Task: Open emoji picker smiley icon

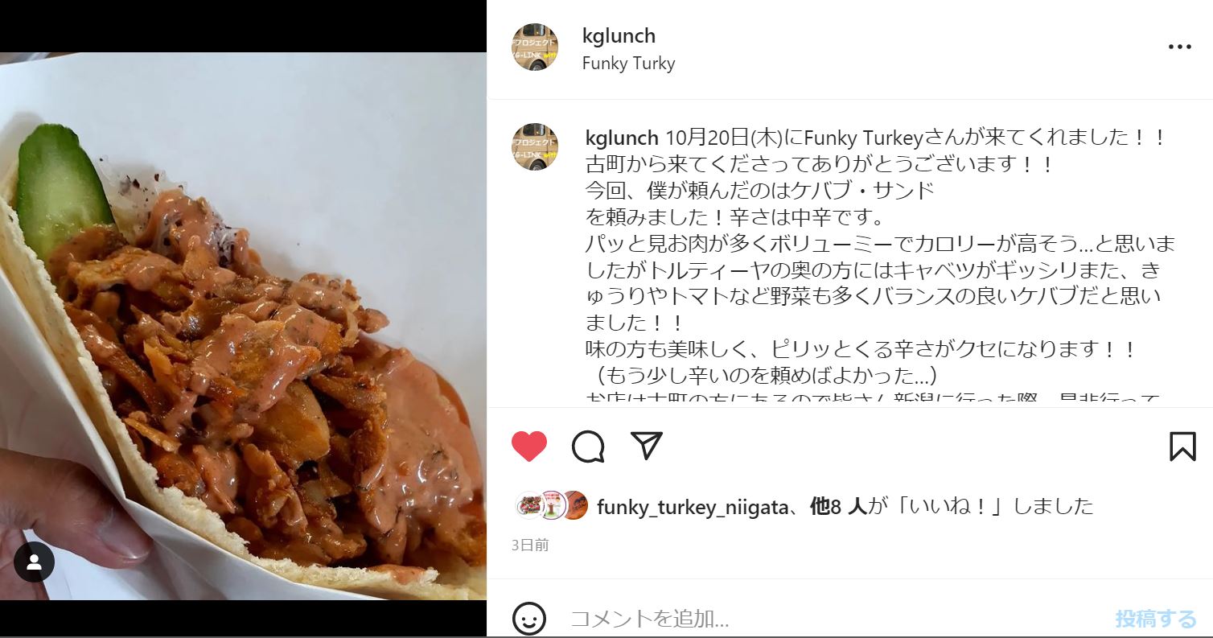Action: [x=529, y=619]
